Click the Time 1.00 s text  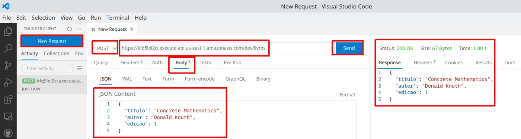473,48
